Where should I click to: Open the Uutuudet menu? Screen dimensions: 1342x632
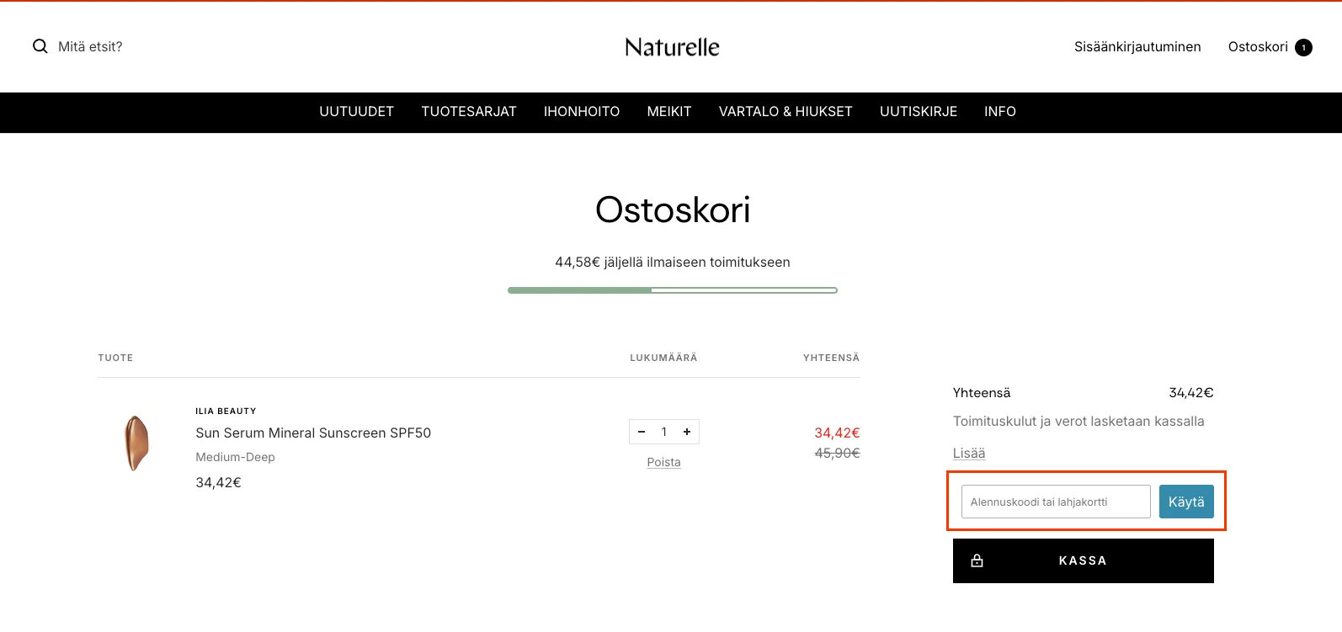(356, 112)
